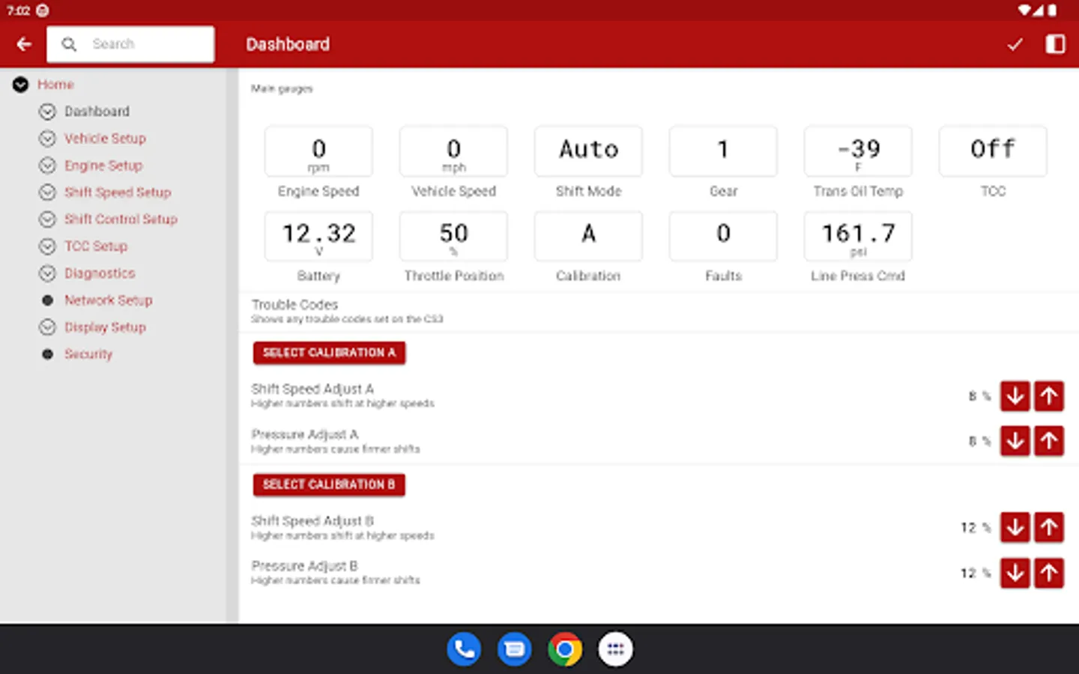Viewport: 1079px width, 674px height.
Task: Expand the Shift Control Setup chevron
Action: coord(47,219)
